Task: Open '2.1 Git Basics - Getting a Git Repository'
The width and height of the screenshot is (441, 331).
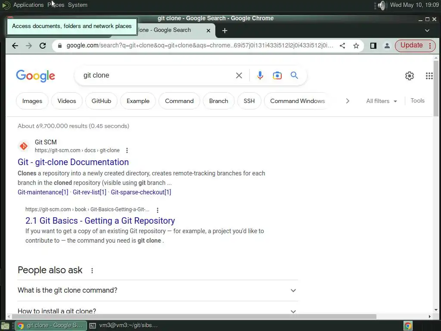Action: click(x=100, y=221)
